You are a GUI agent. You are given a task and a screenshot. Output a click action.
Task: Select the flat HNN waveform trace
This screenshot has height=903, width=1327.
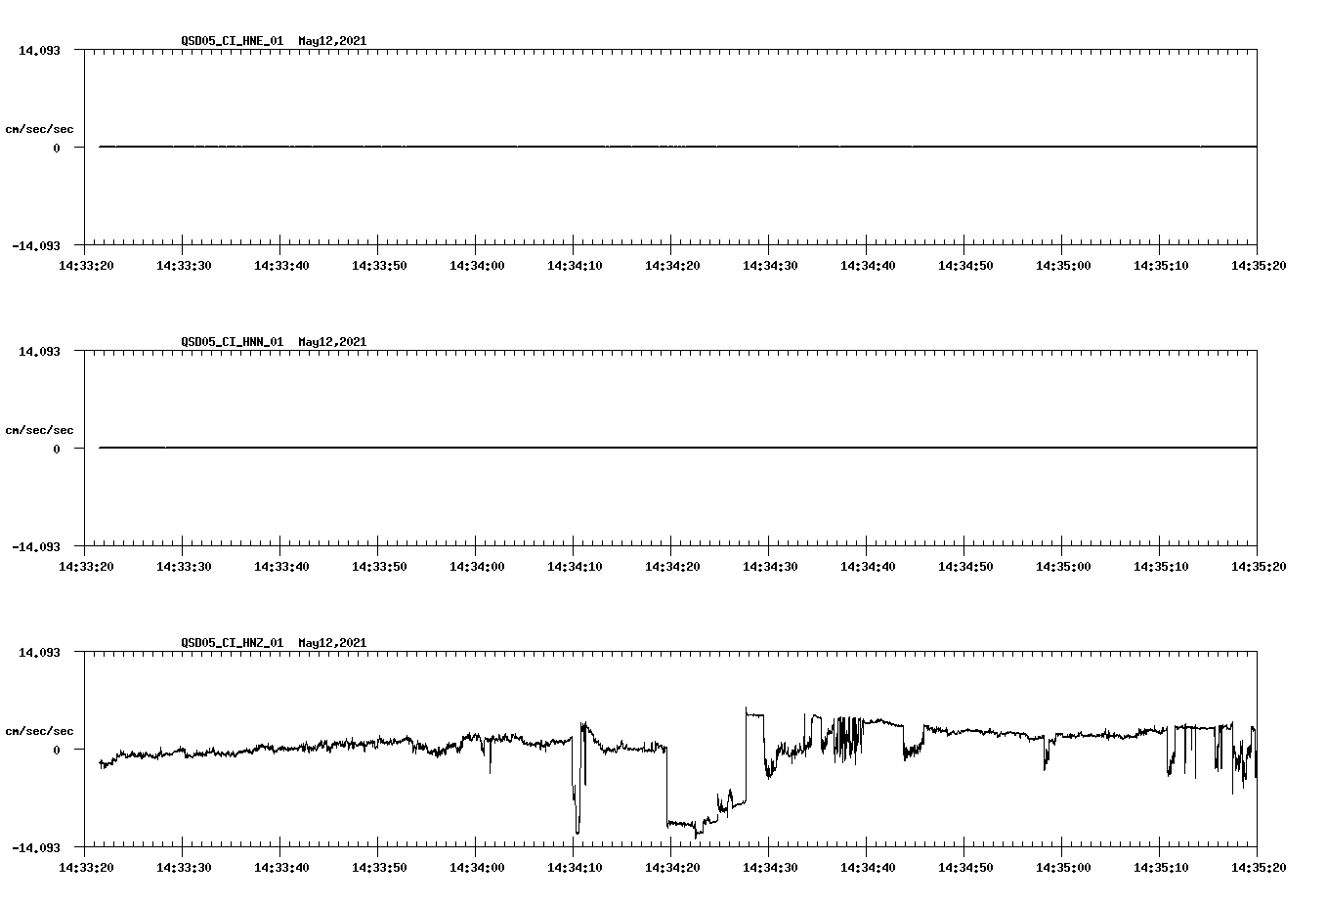point(586,448)
